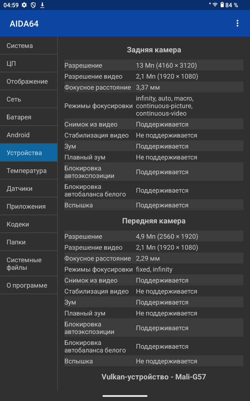Tap the shield icon in status bar
This screenshot has height=401, width=250.
tap(33, 5)
